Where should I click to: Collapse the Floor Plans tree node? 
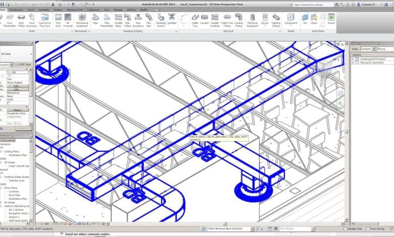pos(1,188)
